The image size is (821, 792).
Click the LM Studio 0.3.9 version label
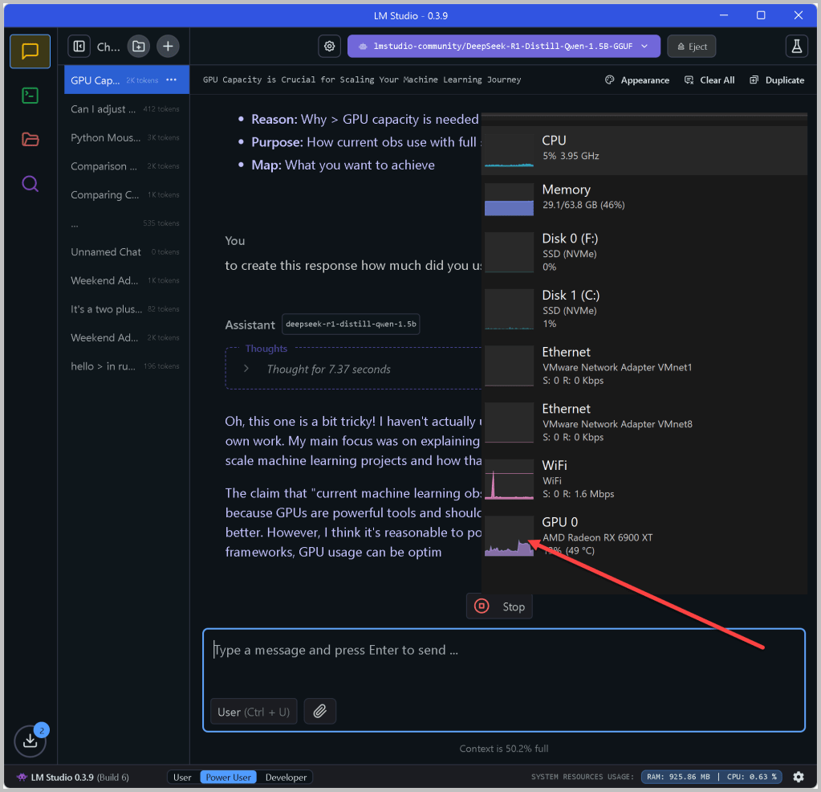(73, 777)
